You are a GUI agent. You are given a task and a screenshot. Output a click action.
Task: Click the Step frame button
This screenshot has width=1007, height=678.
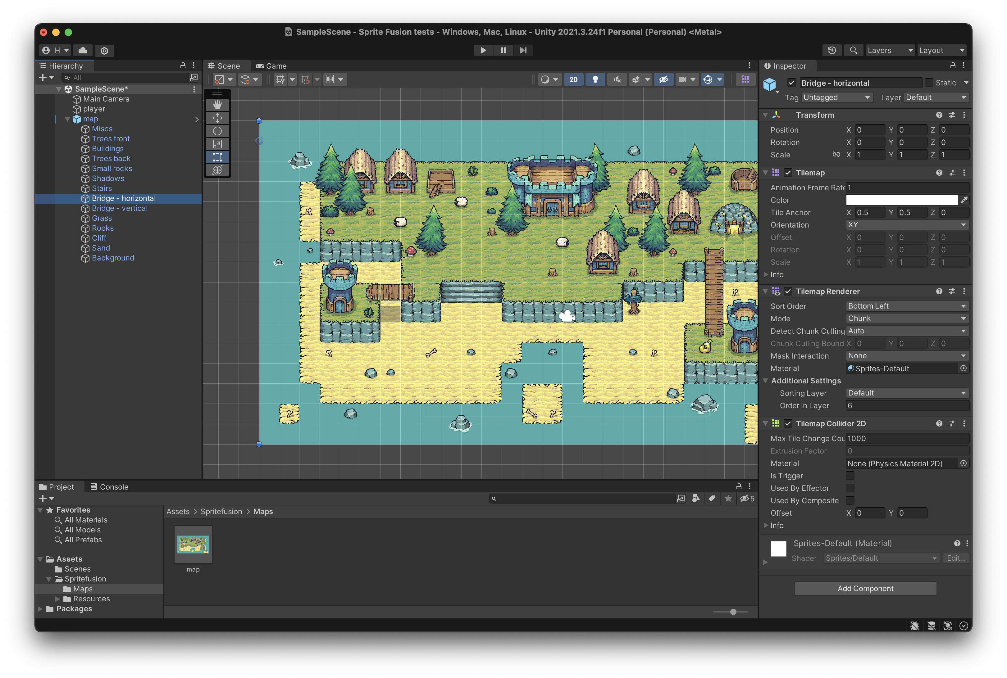coord(523,50)
